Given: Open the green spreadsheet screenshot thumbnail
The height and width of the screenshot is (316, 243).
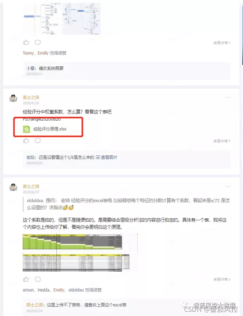Looking at the screenshot, I should click(x=80, y=252).
